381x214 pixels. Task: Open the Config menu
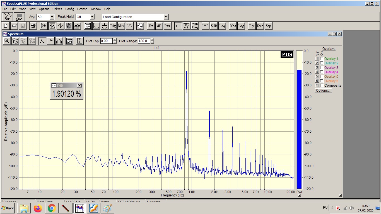point(70,9)
